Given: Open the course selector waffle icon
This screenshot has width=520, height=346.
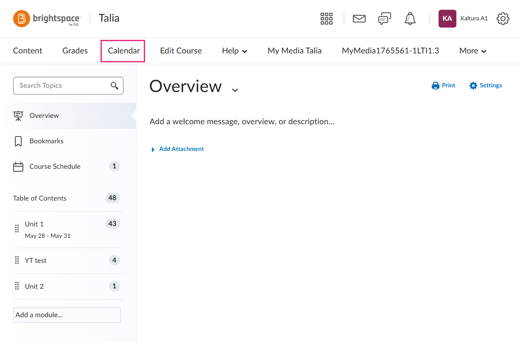Looking at the screenshot, I should tap(326, 19).
